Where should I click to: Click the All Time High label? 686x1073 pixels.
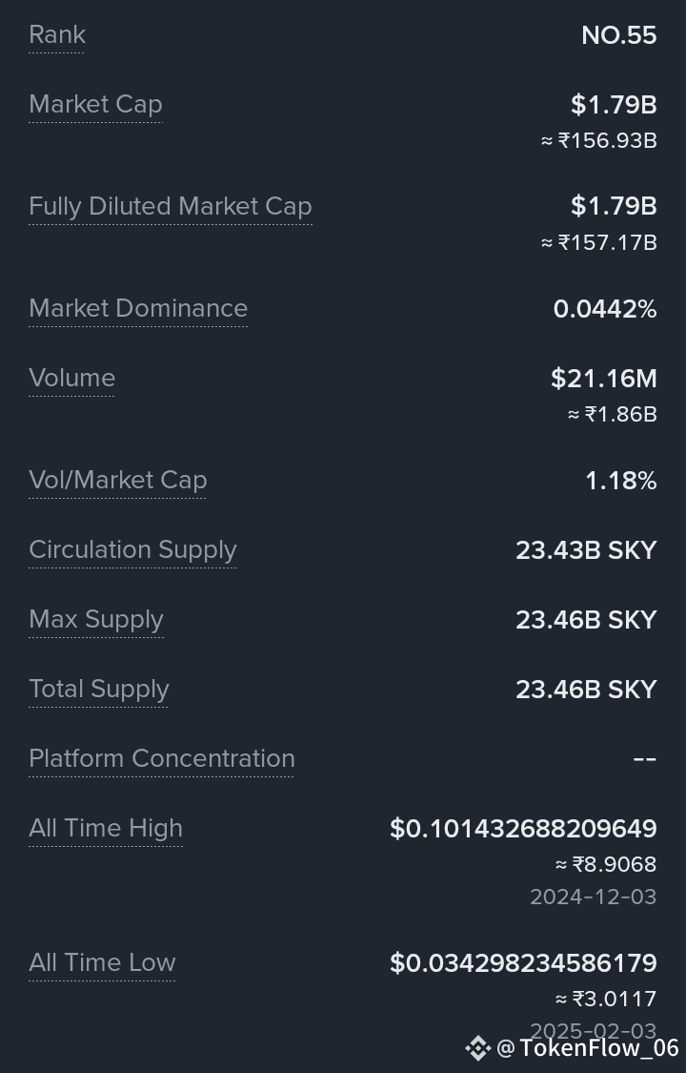(106, 829)
